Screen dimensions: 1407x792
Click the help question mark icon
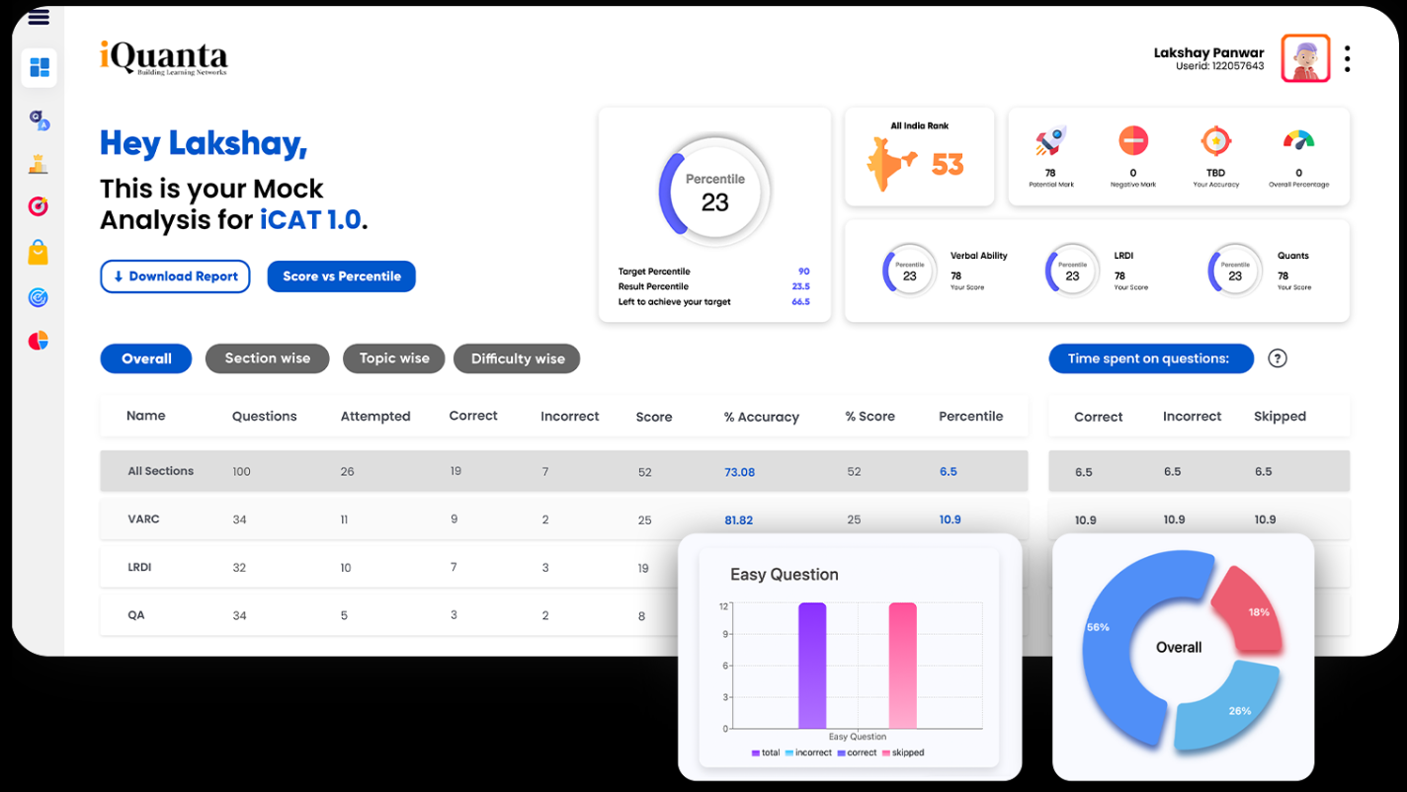point(1277,358)
